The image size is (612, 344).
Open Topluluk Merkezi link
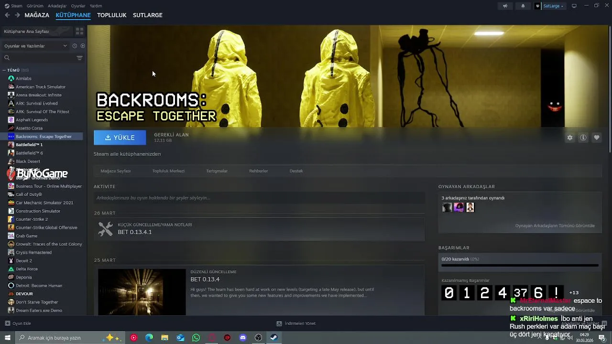pos(168,171)
